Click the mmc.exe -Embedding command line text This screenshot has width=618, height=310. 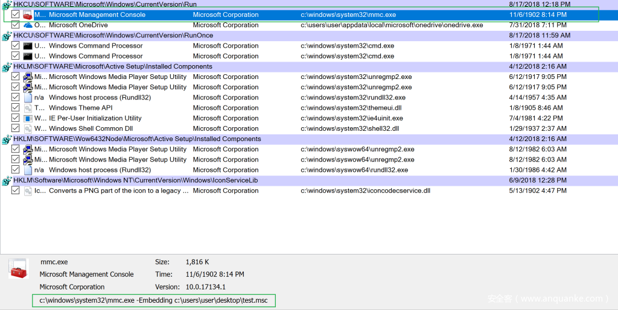click(x=153, y=300)
